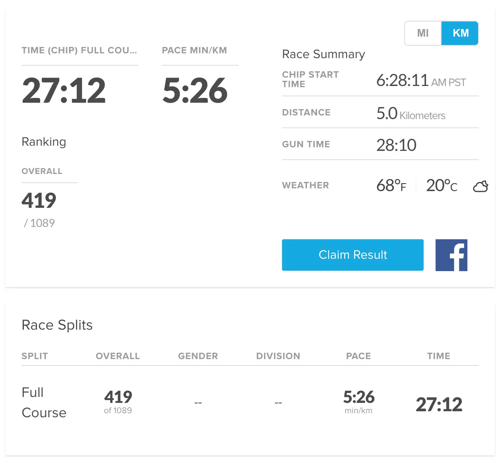Click the cloudy weather icon
502x465 pixels.
(481, 186)
